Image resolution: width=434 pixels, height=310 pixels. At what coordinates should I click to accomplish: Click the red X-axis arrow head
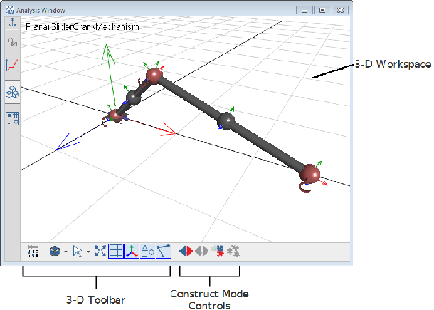[168, 130]
